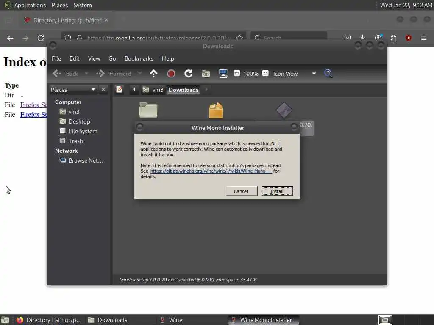
Task: Click Firefox URL address field
Action: [158, 38]
